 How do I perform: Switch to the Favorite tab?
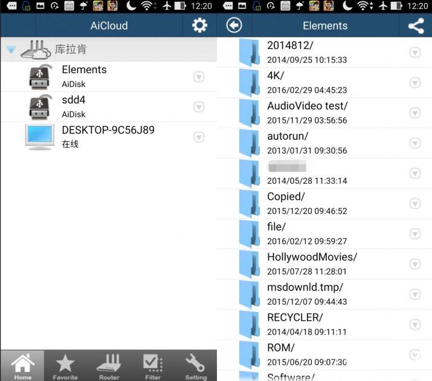tap(65, 366)
